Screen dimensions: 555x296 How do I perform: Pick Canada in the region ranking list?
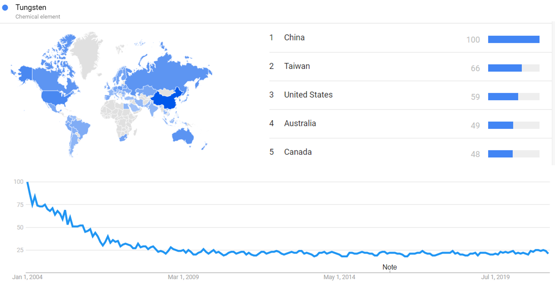tap(298, 152)
